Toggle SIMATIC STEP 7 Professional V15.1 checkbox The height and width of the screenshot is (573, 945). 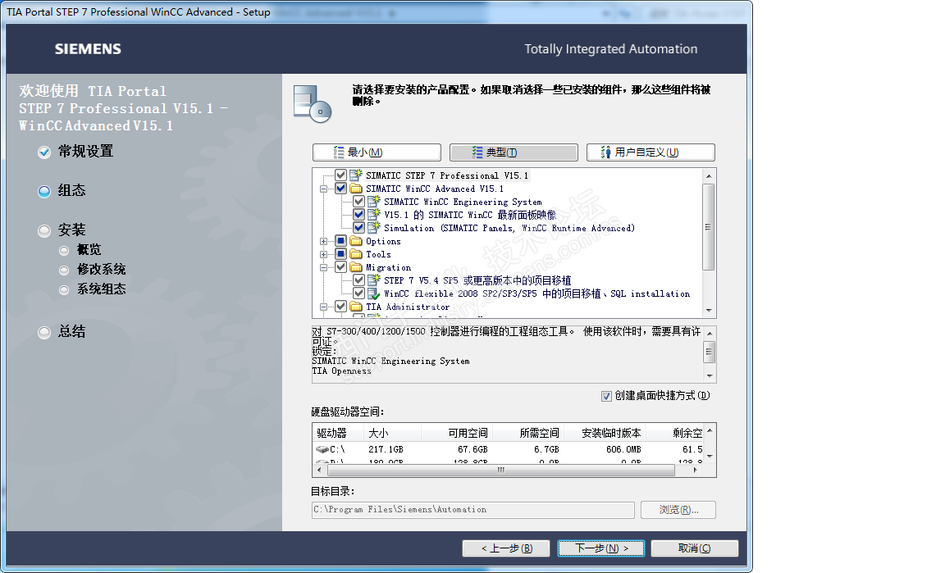coord(340,175)
